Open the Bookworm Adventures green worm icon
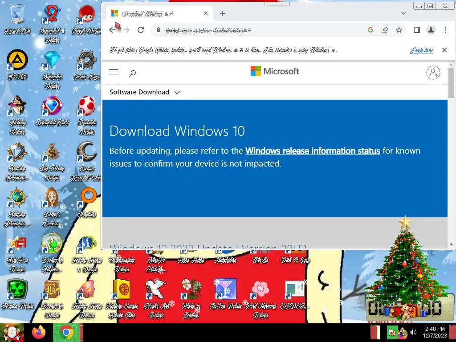 click(x=52, y=253)
